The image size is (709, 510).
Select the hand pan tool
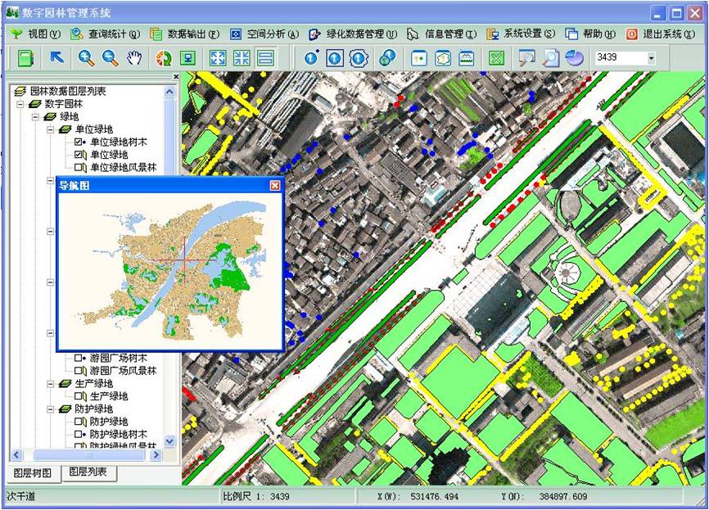click(x=134, y=58)
